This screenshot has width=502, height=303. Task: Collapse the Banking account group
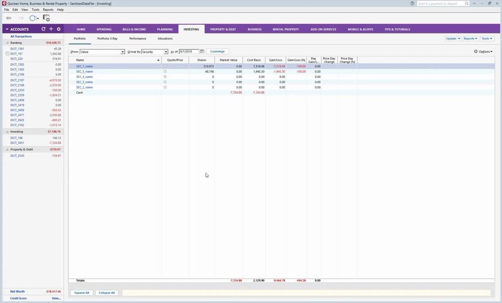coord(7,43)
